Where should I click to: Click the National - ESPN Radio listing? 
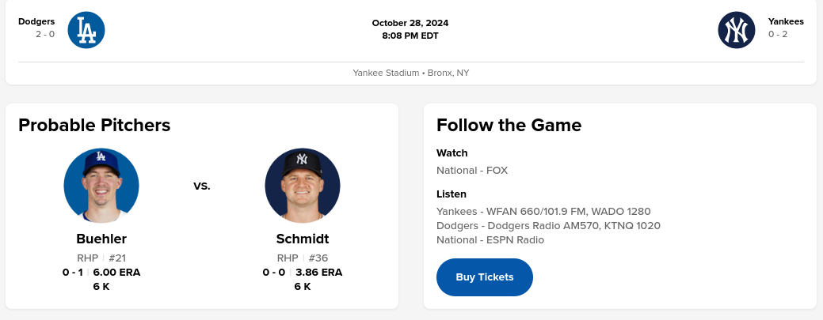coord(490,239)
